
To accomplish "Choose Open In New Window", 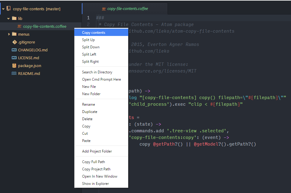I will 101,176.
